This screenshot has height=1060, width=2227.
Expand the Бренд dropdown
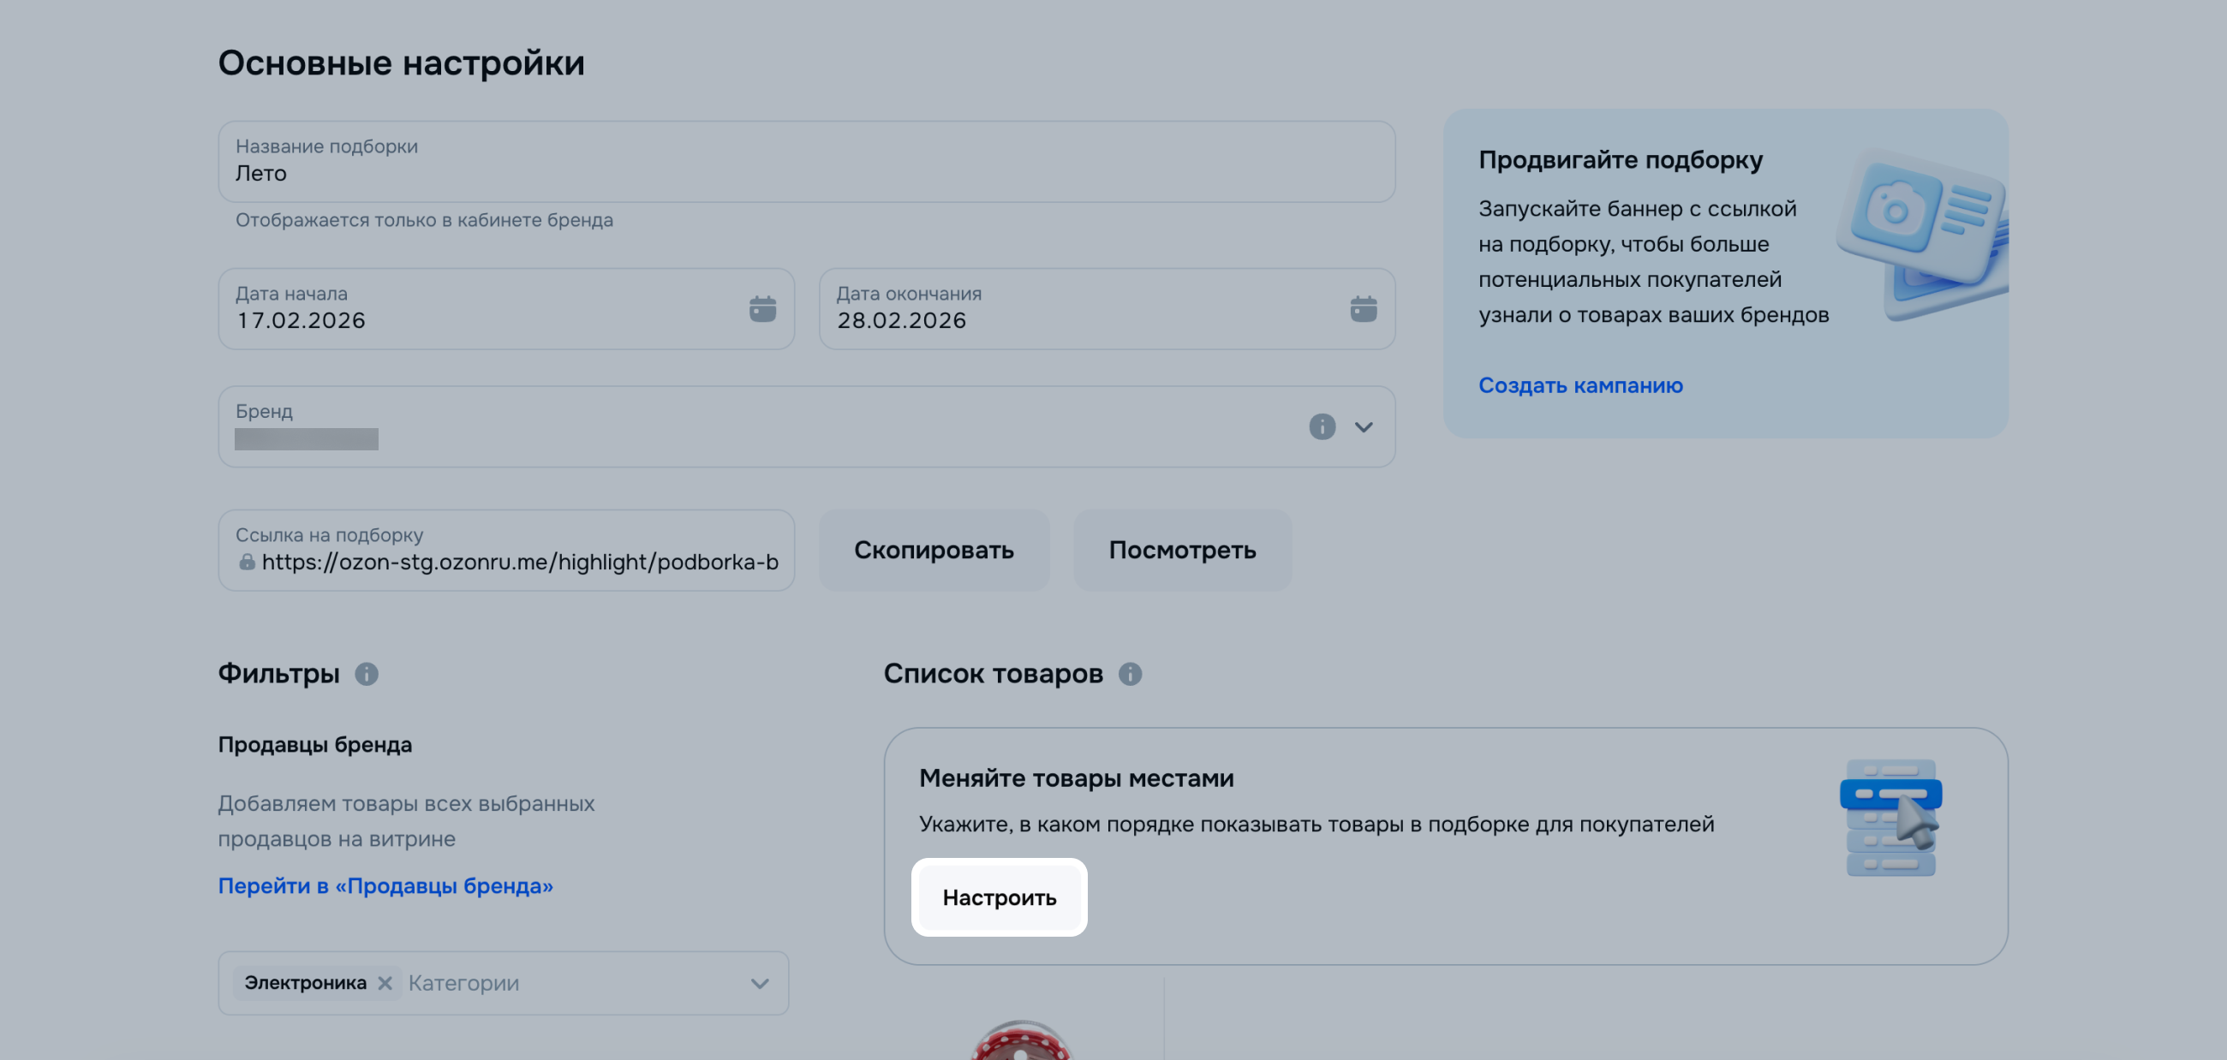pyautogui.click(x=1364, y=426)
